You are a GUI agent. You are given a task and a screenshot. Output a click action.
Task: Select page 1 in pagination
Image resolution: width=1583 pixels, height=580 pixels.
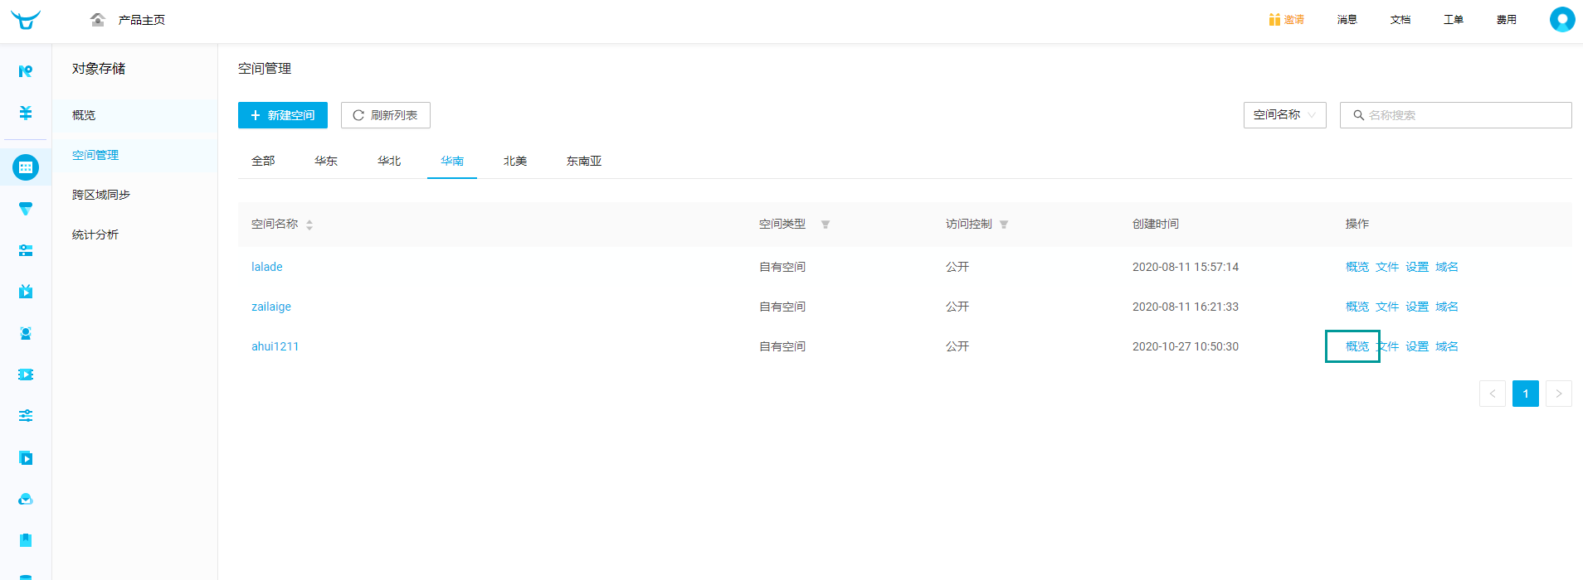click(1526, 394)
